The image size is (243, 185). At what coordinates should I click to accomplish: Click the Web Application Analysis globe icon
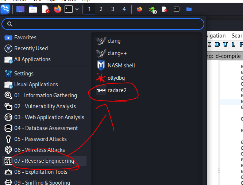pos(8,117)
